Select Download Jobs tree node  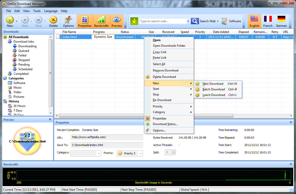(x=23, y=42)
